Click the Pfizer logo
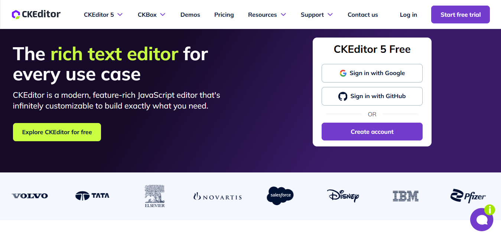This screenshot has width=501, height=236. pyautogui.click(x=468, y=196)
